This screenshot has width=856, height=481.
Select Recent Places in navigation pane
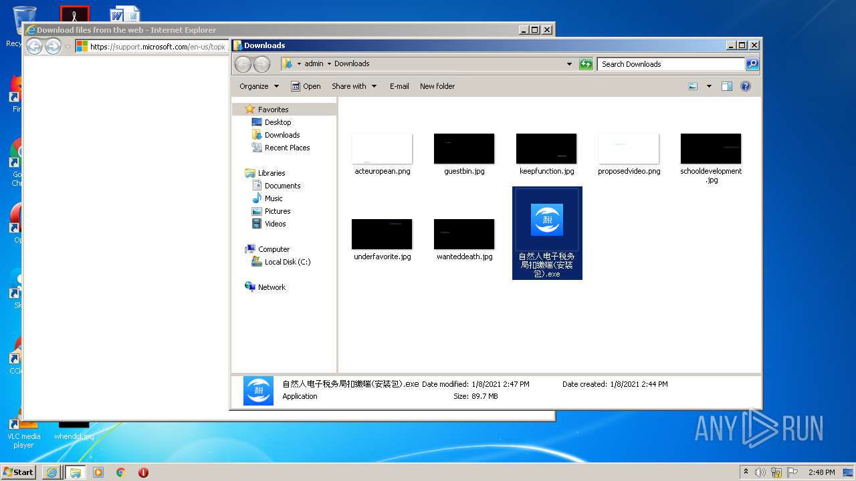(x=287, y=148)
